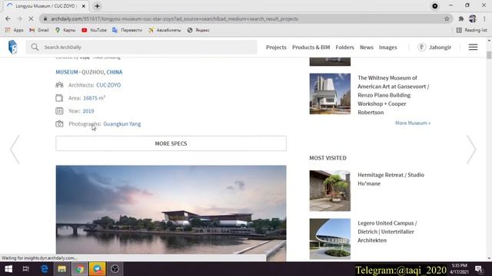Open the Chrome extensions puzzle icon
Viewport: 492px width, 276px height.
tap(461, 18)
